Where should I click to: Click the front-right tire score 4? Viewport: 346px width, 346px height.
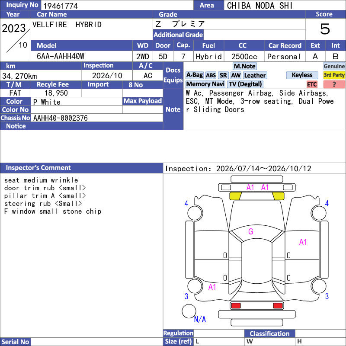(x=327, y=203)
